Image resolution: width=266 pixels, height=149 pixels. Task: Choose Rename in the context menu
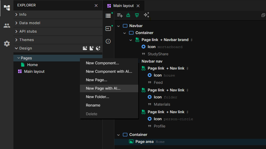93,105
